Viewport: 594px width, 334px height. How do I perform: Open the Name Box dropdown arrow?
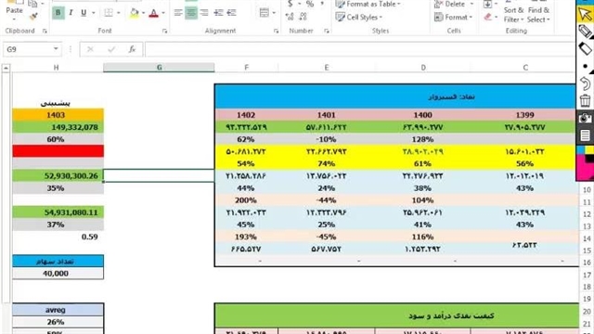pyautogui.click(x=56, y=49)
